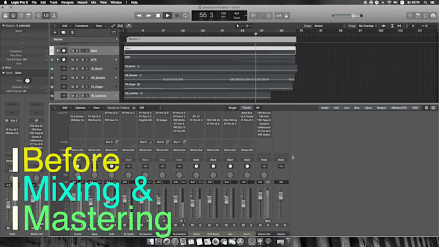Image resolution: width=439 pixels, height=247 pixels.
Task: Toggle Sends on Faders power button
Action: pos(134,108)
